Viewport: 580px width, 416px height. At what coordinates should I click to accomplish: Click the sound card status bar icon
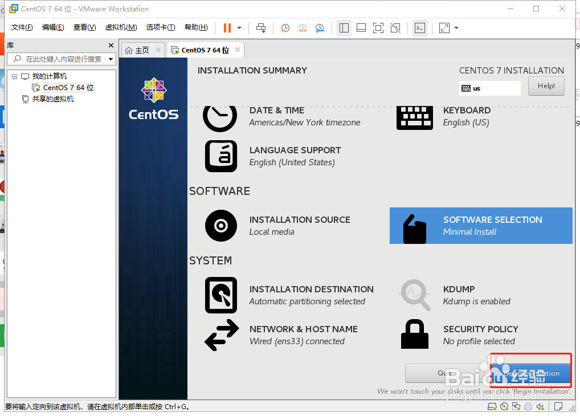(x=540, y=407)
